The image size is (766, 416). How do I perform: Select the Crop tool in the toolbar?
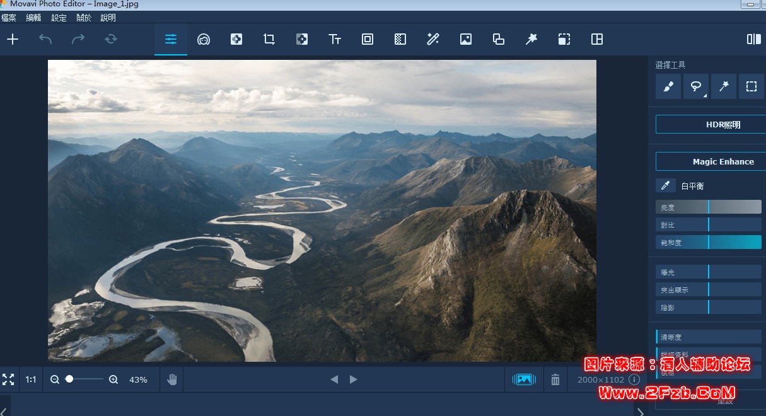[x=269, y=39]
